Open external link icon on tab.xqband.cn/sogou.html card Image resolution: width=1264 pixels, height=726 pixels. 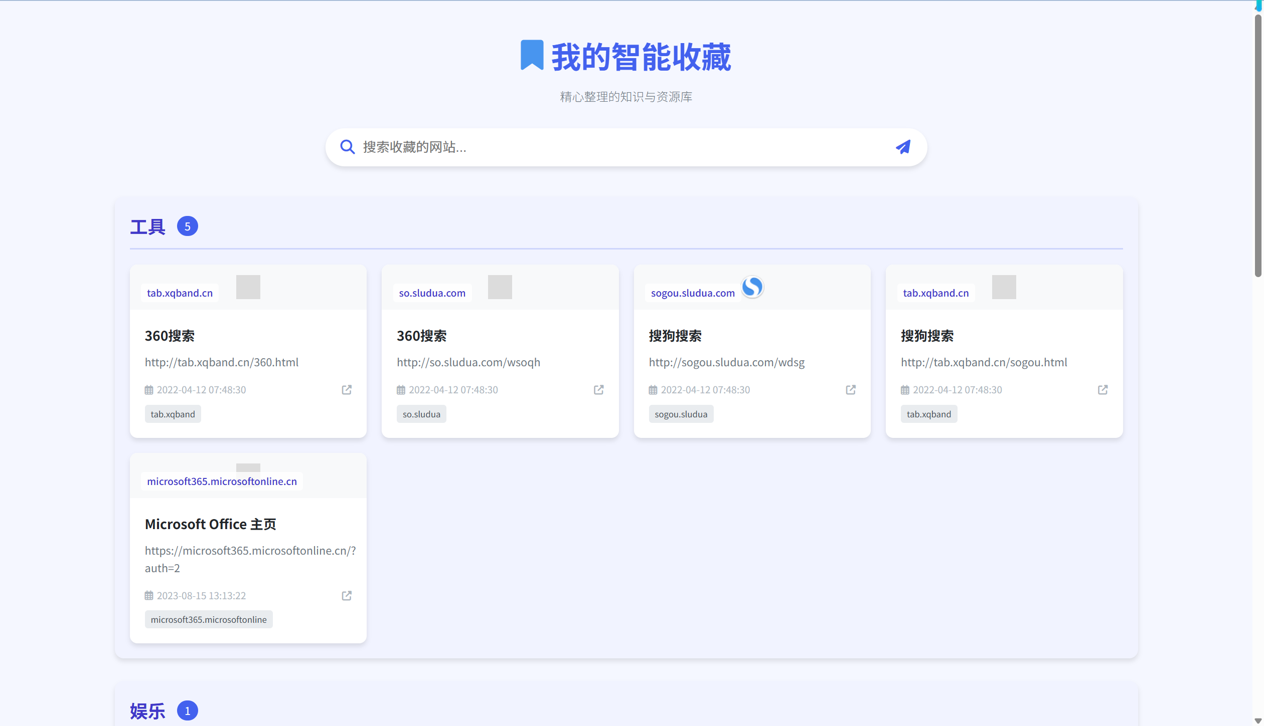(x=1102, y=390)
